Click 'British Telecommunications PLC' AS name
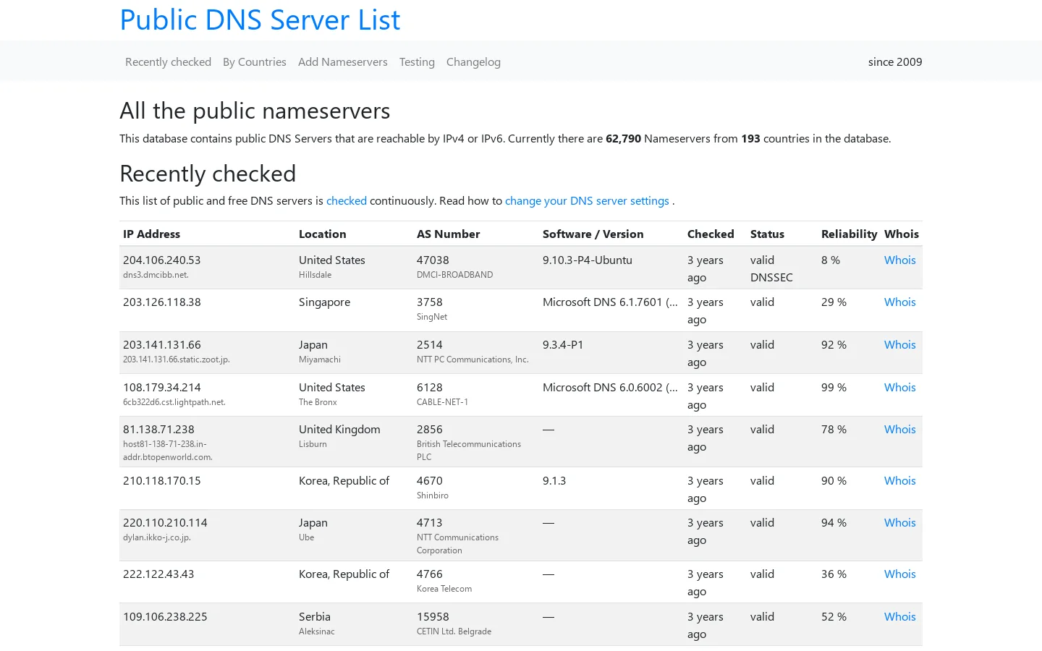 [x=468, y=451]
